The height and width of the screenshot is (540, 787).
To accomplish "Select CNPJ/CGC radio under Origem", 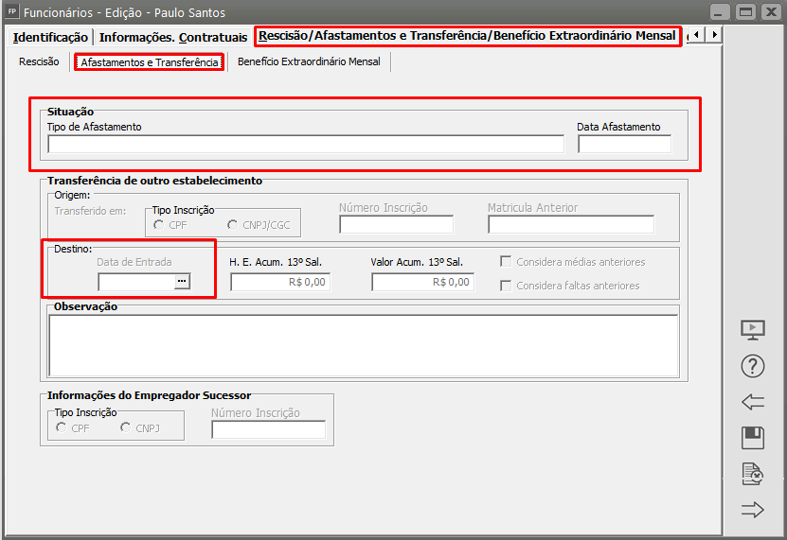I will 233,225.
